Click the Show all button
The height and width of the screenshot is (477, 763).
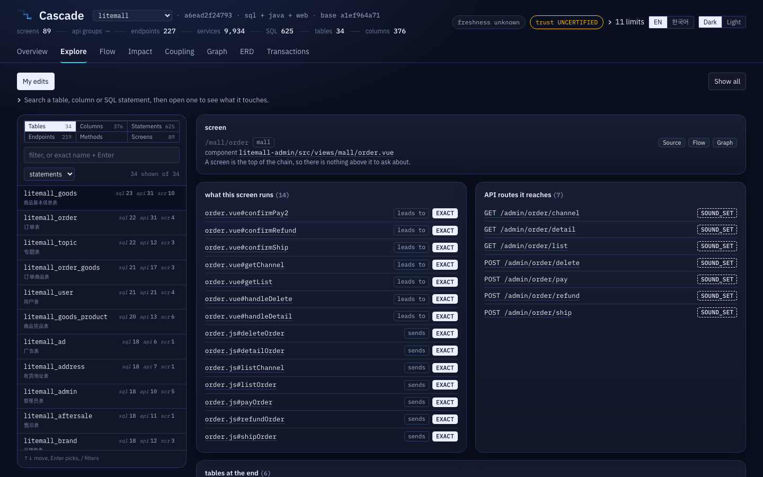point(727,81)
